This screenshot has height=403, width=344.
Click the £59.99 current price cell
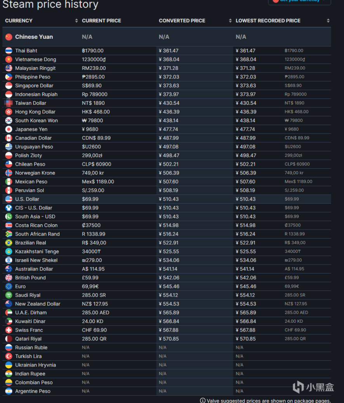[x=90, y=278]
